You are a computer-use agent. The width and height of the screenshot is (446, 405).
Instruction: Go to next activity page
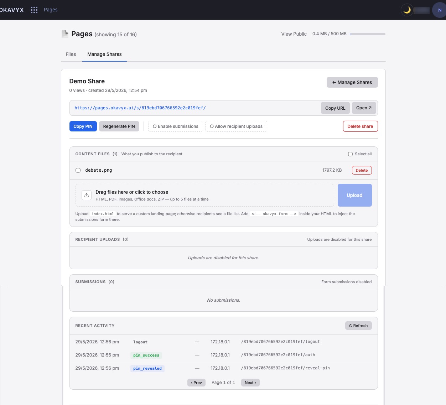(x=250, y=383)
